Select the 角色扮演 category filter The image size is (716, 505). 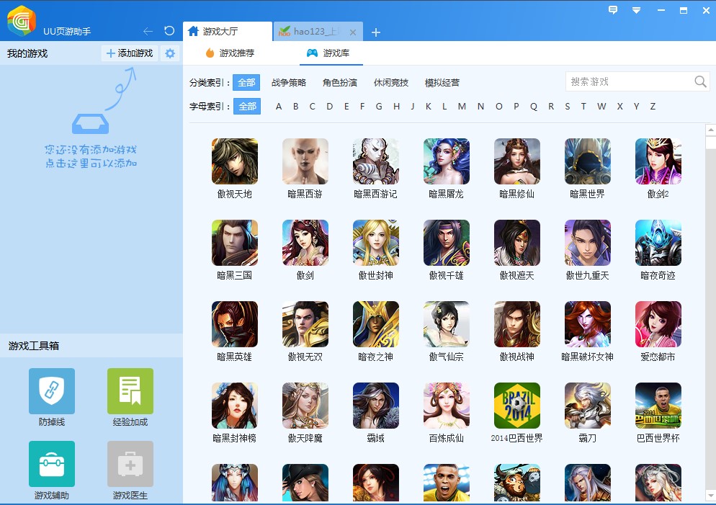[x=340, y=82]
